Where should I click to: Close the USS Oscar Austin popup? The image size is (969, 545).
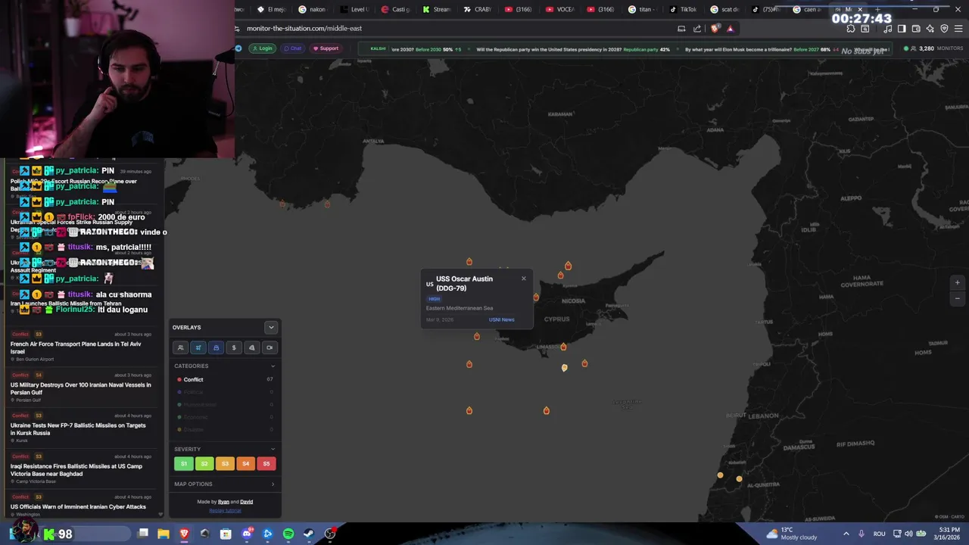[x=523, y=279]
